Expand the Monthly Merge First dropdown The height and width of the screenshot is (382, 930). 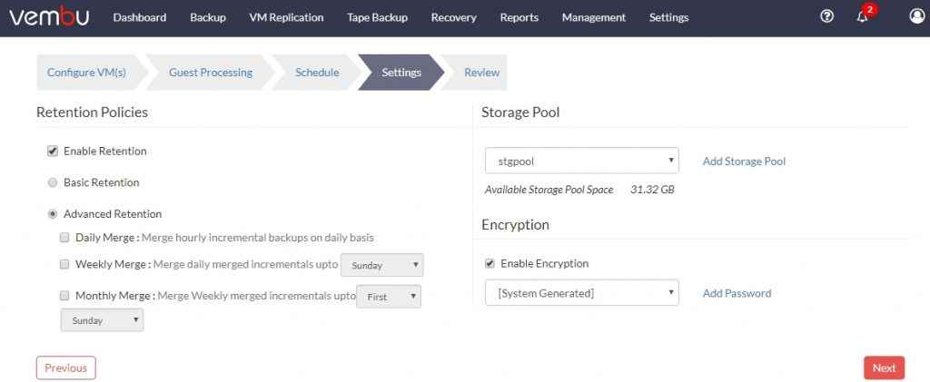coord(389,297)
